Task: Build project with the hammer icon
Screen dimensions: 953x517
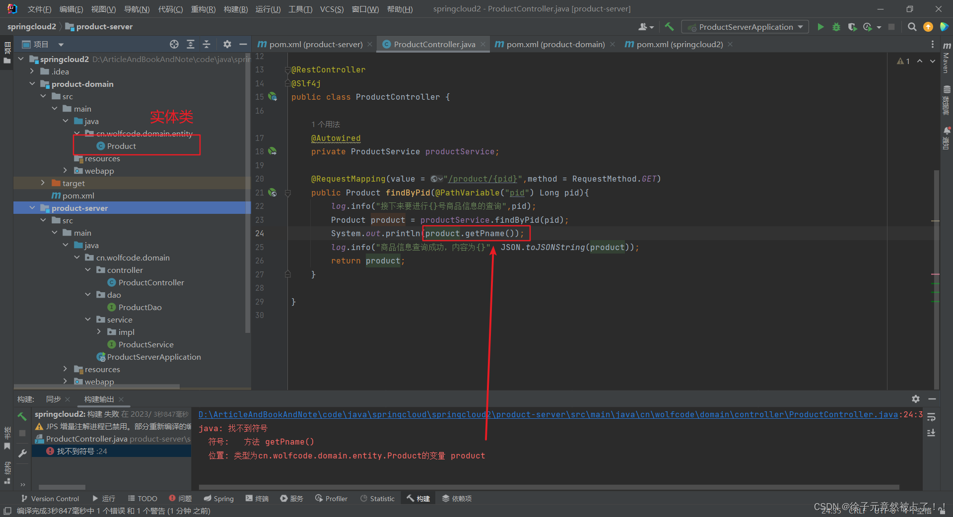Action: tap(669, 27)
